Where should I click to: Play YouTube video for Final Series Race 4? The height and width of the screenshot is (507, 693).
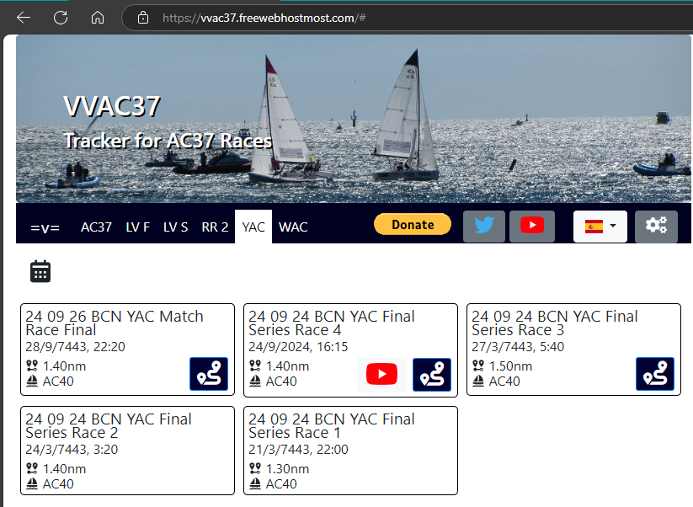tap(381, 375)
